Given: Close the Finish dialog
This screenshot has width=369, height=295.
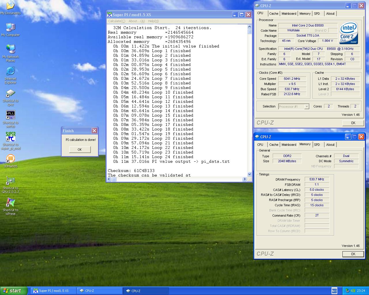Looking at the screenshot, I should pos(94,131).
